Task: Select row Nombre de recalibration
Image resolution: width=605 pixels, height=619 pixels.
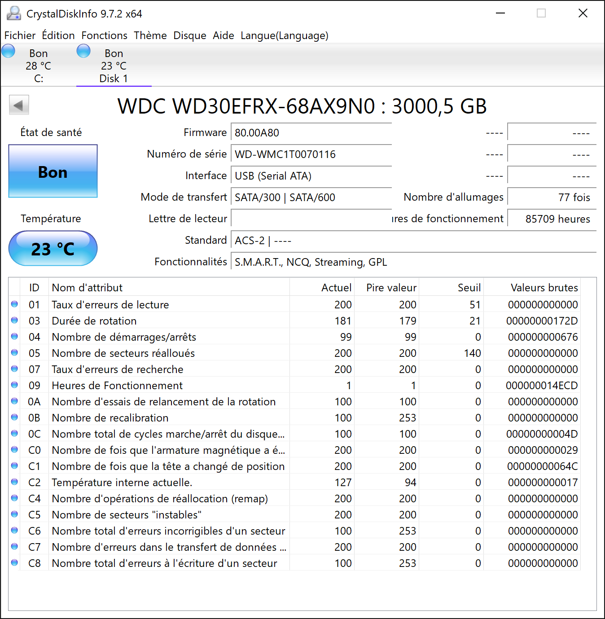Action: point(295,417)
